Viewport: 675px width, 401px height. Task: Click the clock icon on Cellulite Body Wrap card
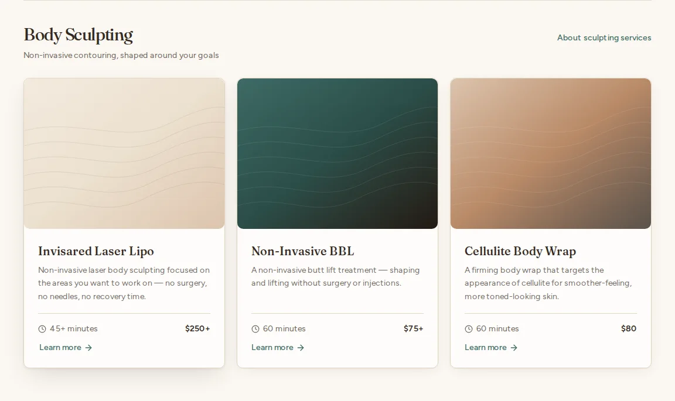[x=469, y=329]
